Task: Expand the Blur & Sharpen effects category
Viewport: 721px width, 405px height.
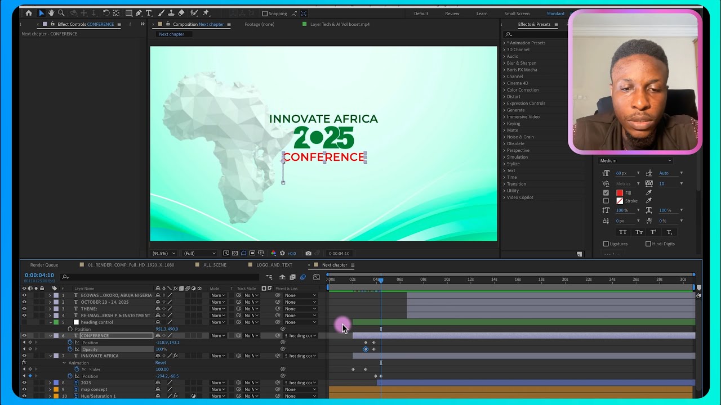Action: pos(504,63)
